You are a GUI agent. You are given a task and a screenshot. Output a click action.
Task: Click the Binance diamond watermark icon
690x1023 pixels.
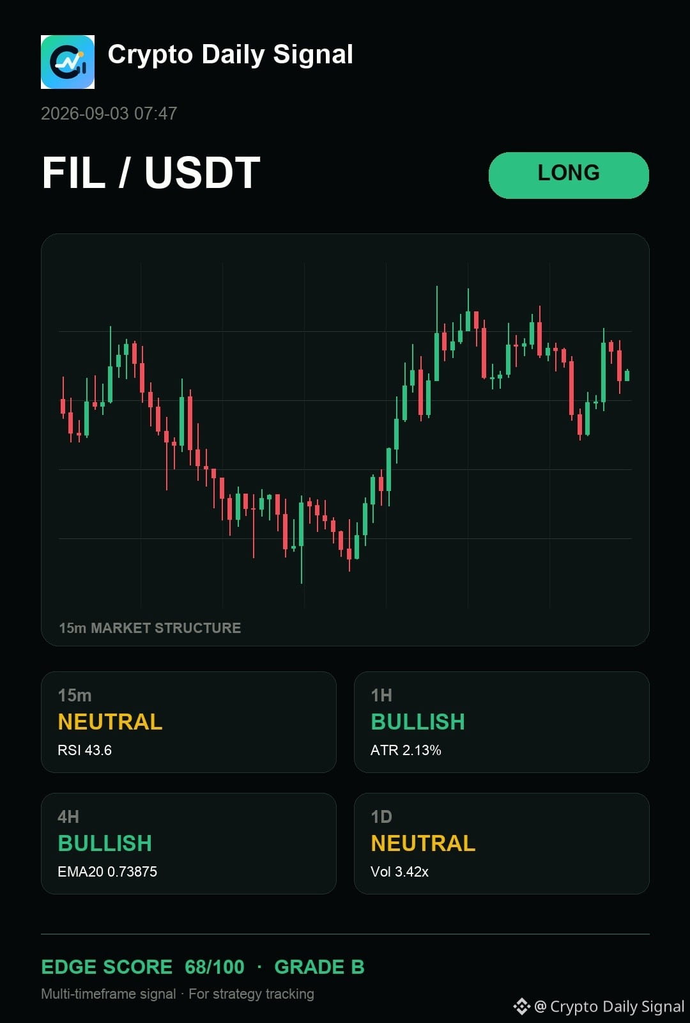[522, 1006]
